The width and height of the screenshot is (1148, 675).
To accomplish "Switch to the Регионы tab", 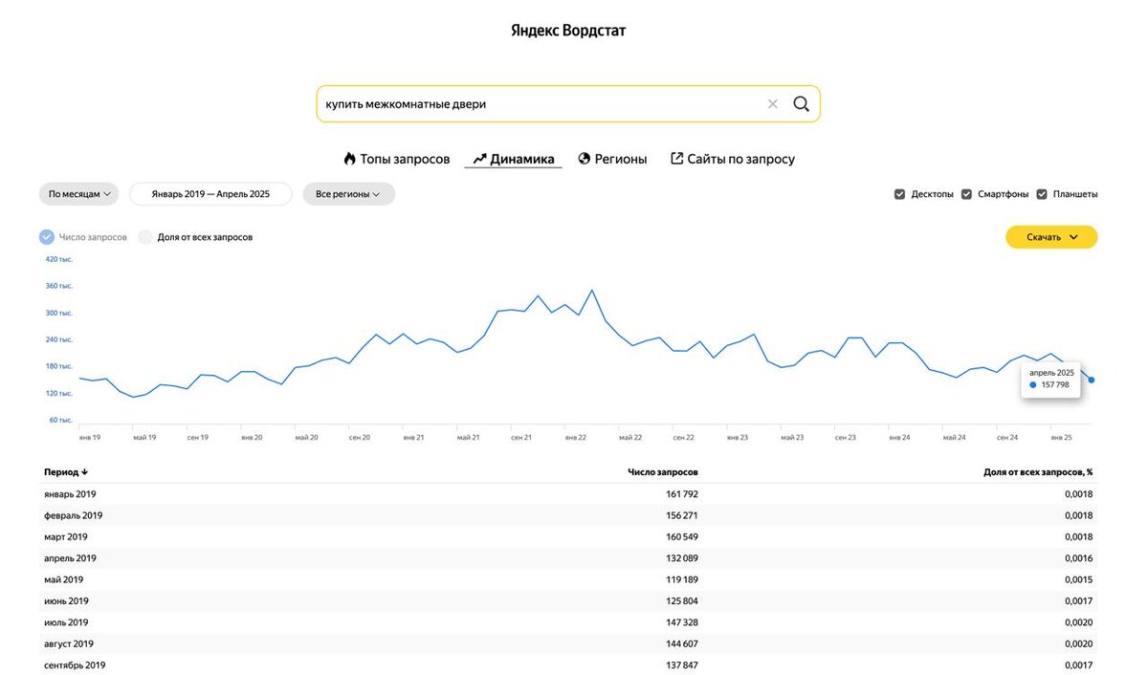I will pyautogui.click(x=612, y=159).
